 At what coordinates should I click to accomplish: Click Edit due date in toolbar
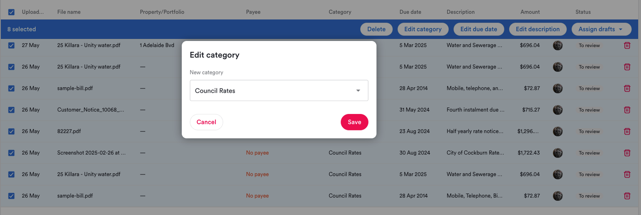tap(478, 29)
